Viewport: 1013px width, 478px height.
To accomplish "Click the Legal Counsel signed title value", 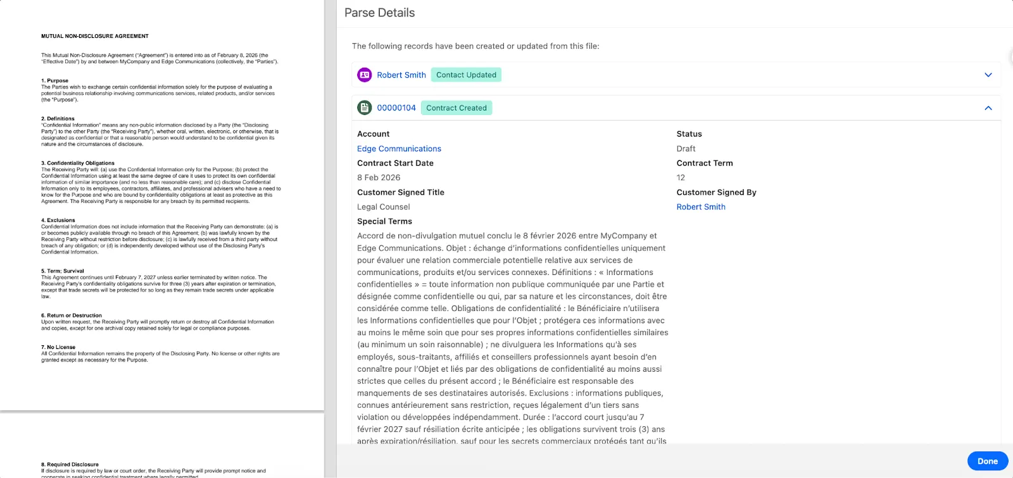I will 383,207.
